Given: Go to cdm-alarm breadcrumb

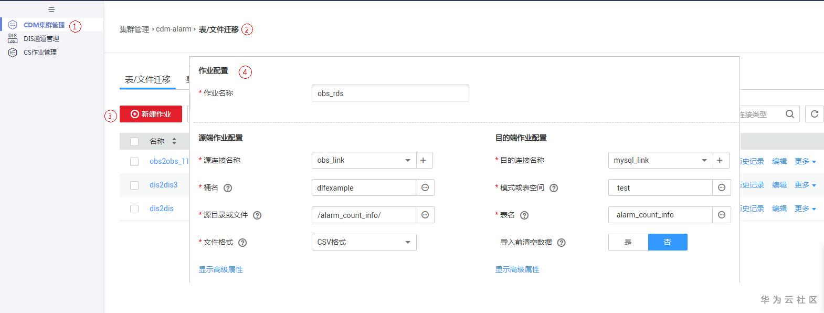Looking at the screenshot, I should click(x=174, y=29).
